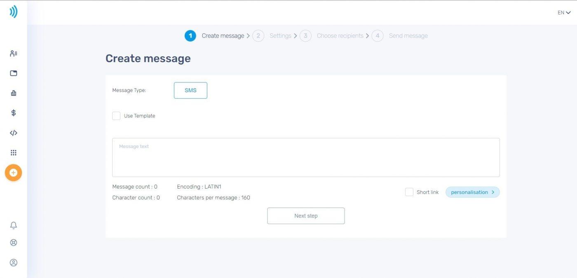577x278 pixels.
Task: Select the SMS message type button
Action: [190, 91]
